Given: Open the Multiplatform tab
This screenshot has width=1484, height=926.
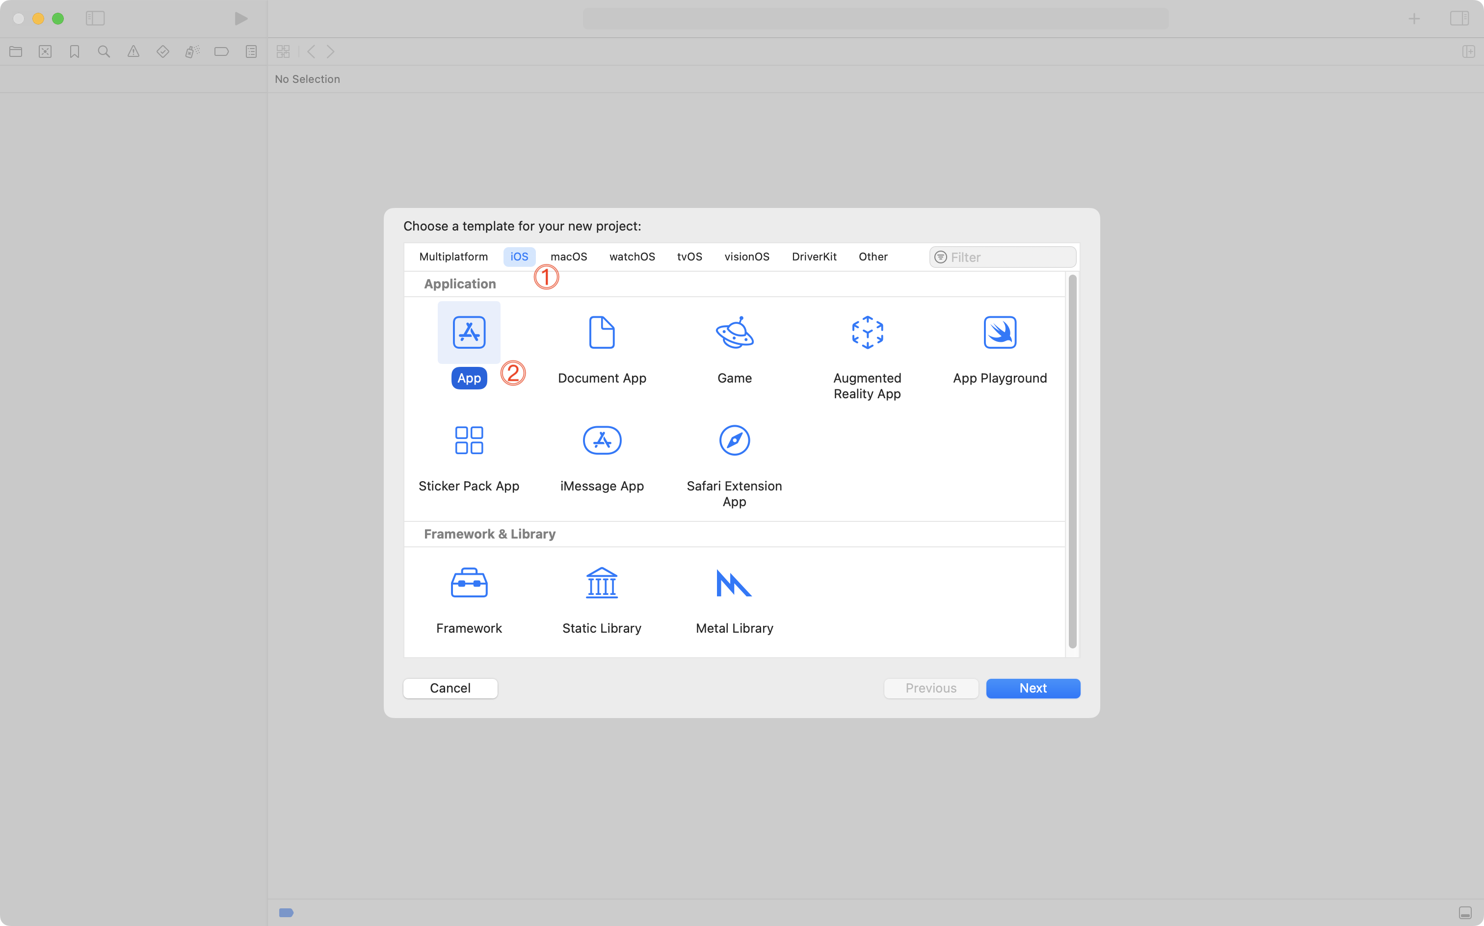Looking at the screenshot, I should [453, 257].
